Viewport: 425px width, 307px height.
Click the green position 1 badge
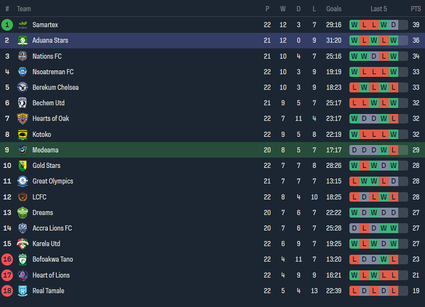[x=7, y=25]
